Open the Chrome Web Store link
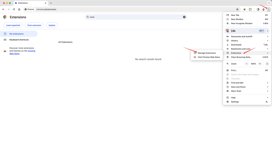This screenshot has width=272, height=156. pyautogui.click(x=31, y=51)
